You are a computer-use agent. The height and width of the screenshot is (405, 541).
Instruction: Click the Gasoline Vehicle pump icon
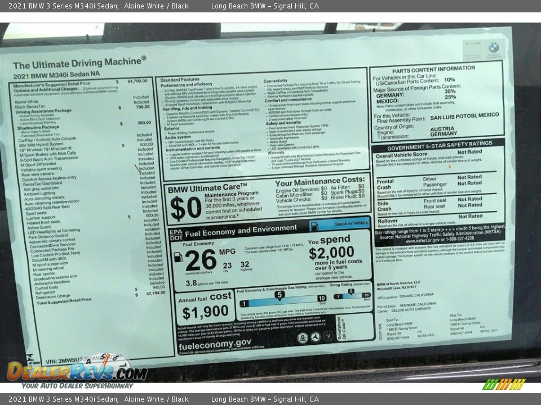tap(314, 226)
